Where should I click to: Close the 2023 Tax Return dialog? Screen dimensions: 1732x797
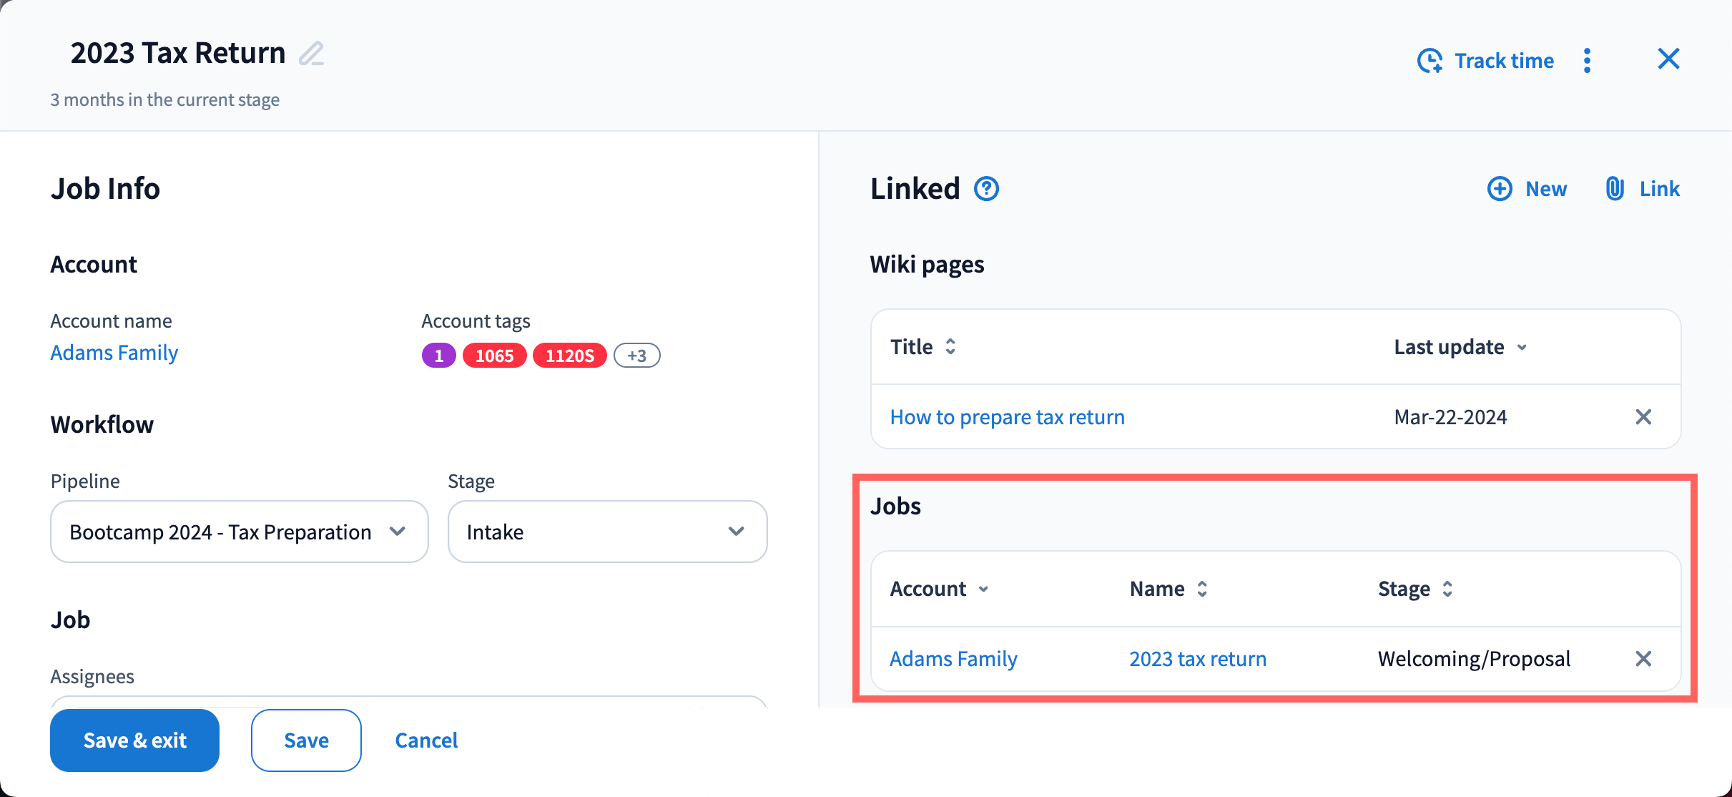click(x=1668, y=59)
